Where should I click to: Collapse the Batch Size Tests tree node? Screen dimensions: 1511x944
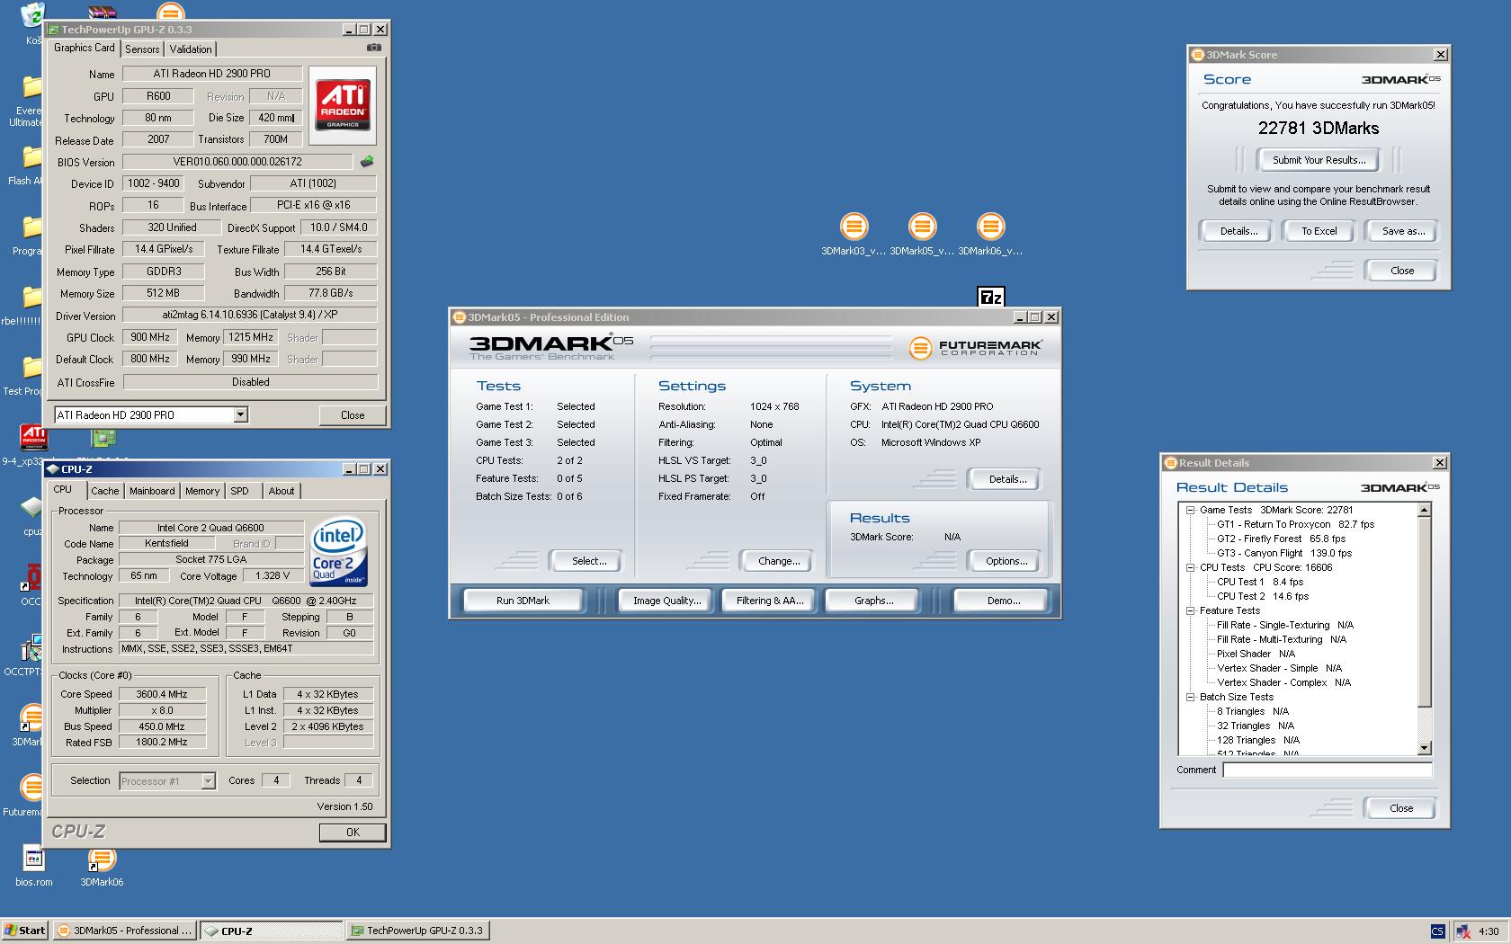[x=1190, y=697]
